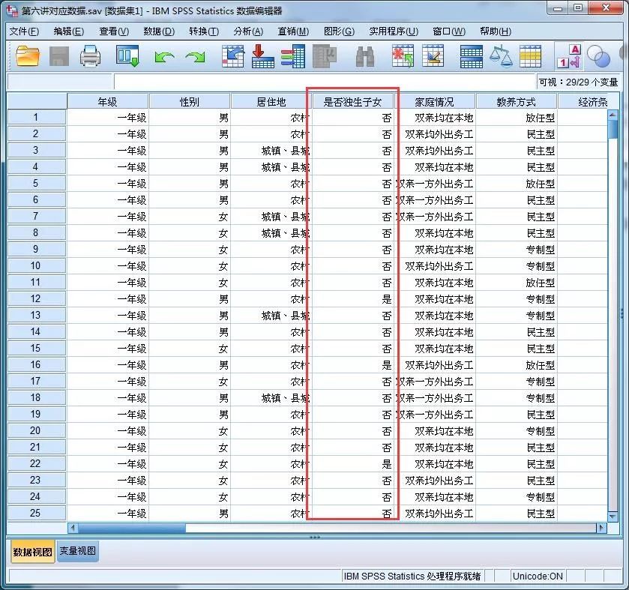This screenshot has width=629, height=590.
Task: Click the Weight cases (scales) toolbar icon
Action: point(500,55)
